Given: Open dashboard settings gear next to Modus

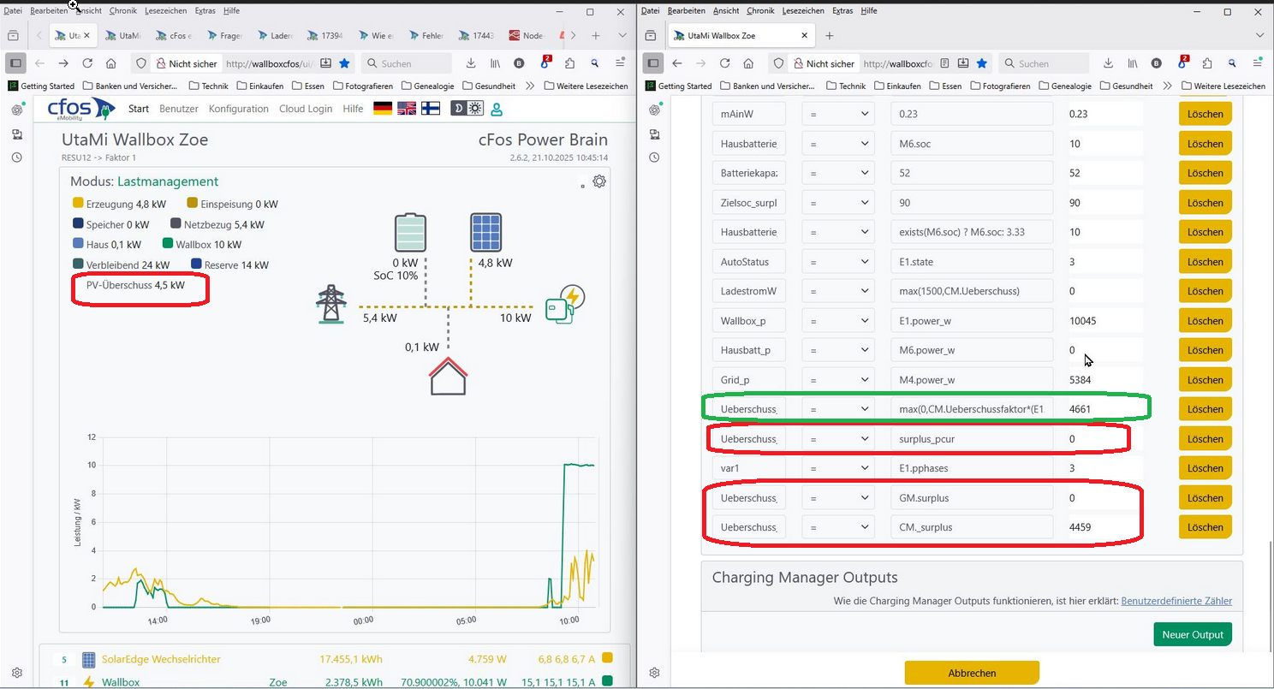Looking at the screenshot, I should click(x=599, y=181).
